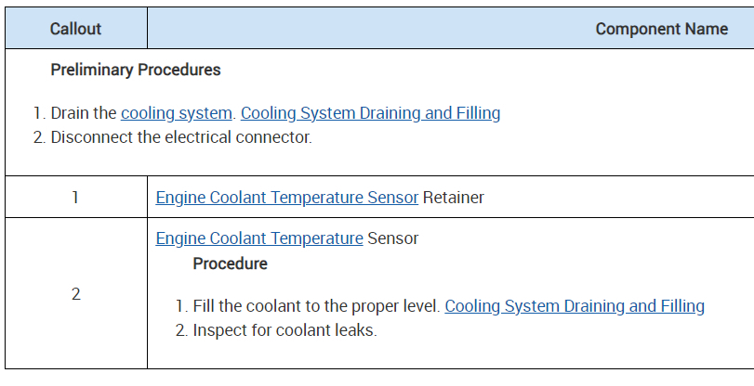Click the Callout column header
Screen dimensions: 754x386
[x=75, y=29]
